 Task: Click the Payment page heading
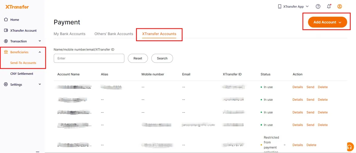point(67,22)
